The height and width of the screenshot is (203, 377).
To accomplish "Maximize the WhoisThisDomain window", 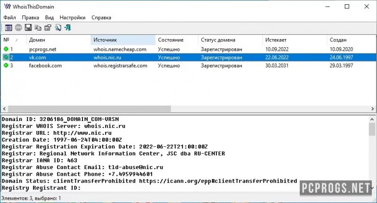I will coord(347,7).
